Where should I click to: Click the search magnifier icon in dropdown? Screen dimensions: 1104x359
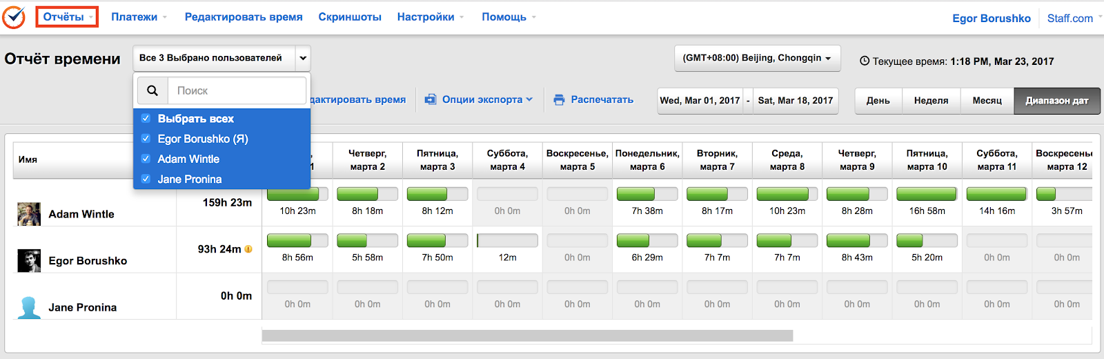coord(152,90)
